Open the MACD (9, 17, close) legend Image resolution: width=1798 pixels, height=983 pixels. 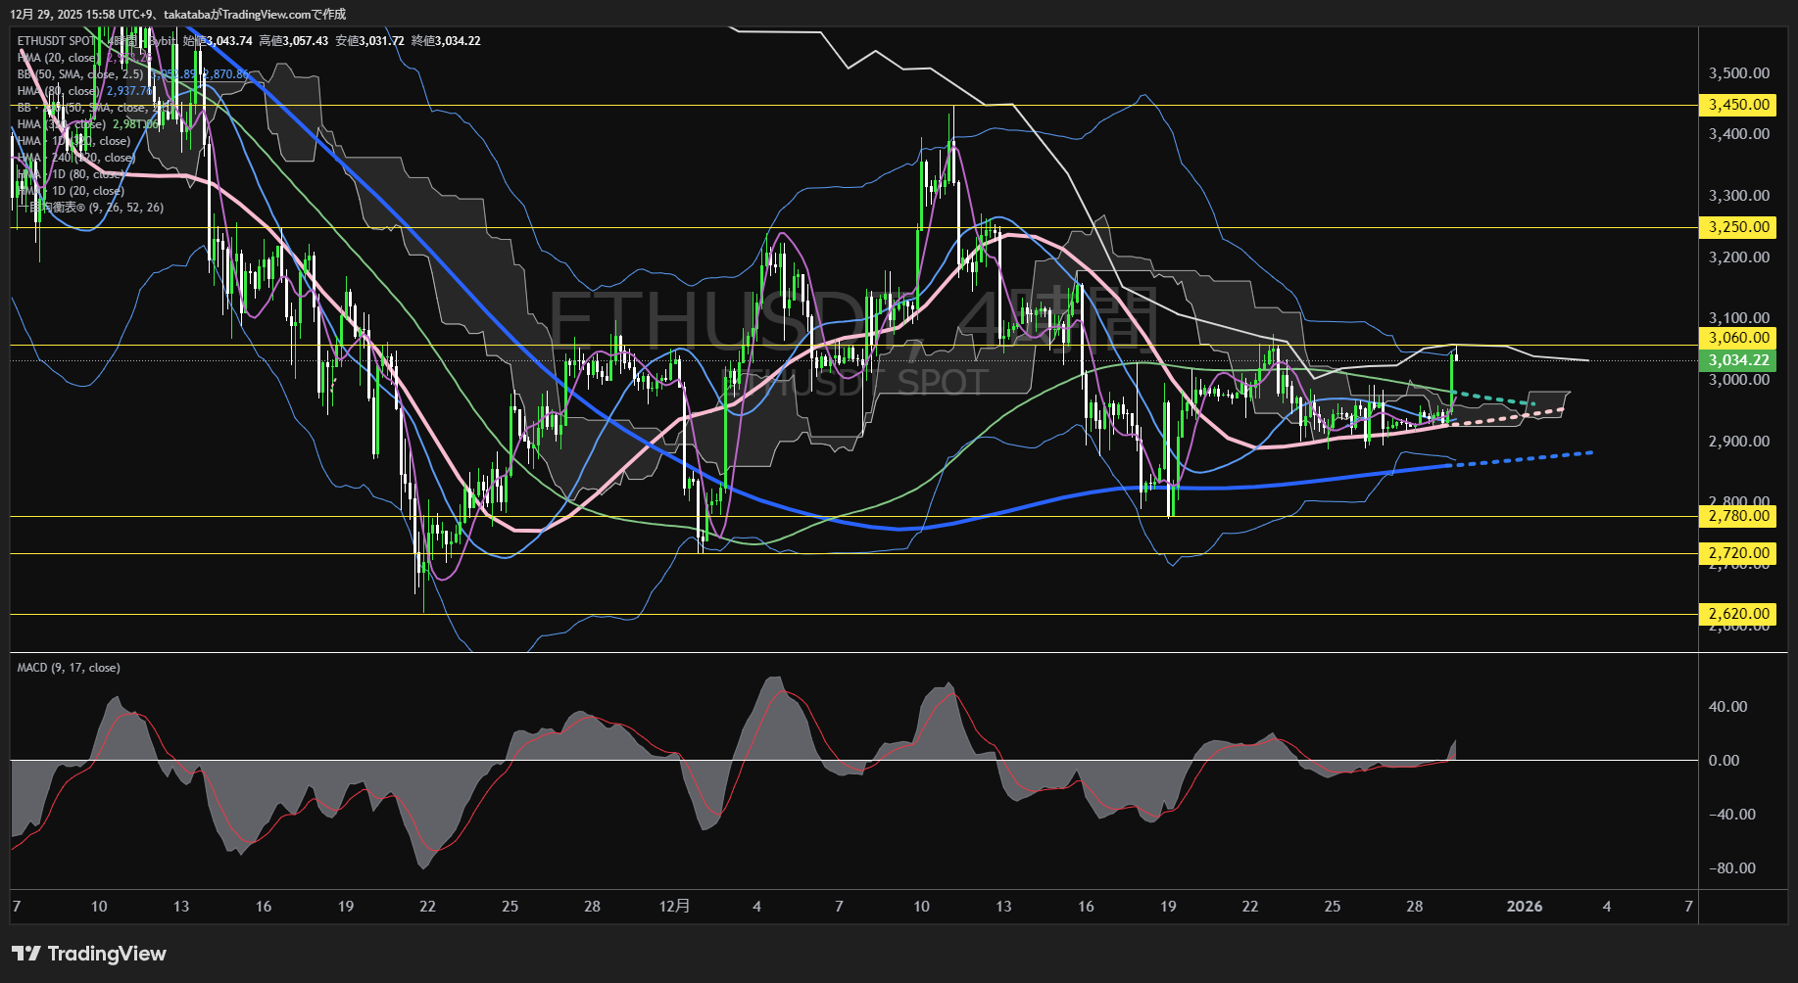tap(69, 668)
